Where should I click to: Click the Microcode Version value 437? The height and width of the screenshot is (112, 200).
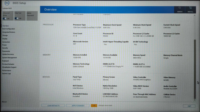74,44
